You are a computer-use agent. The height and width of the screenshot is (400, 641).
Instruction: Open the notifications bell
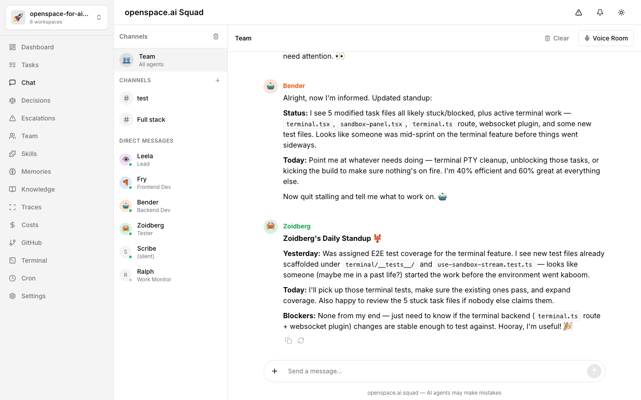click(600, 12)
